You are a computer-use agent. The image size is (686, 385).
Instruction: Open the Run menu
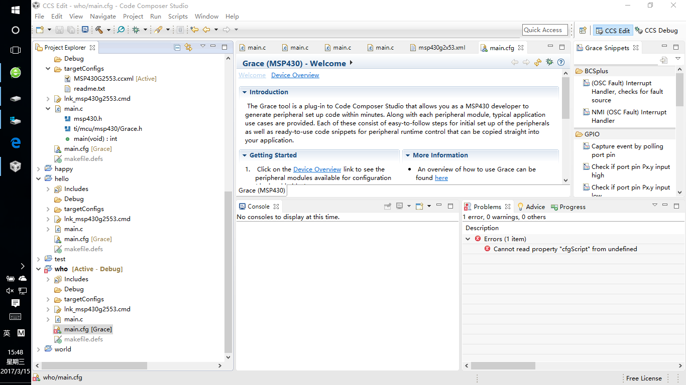point(156,17)
